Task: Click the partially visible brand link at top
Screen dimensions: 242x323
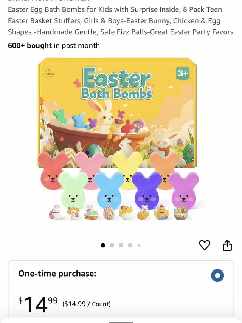Action: [49, 1]
